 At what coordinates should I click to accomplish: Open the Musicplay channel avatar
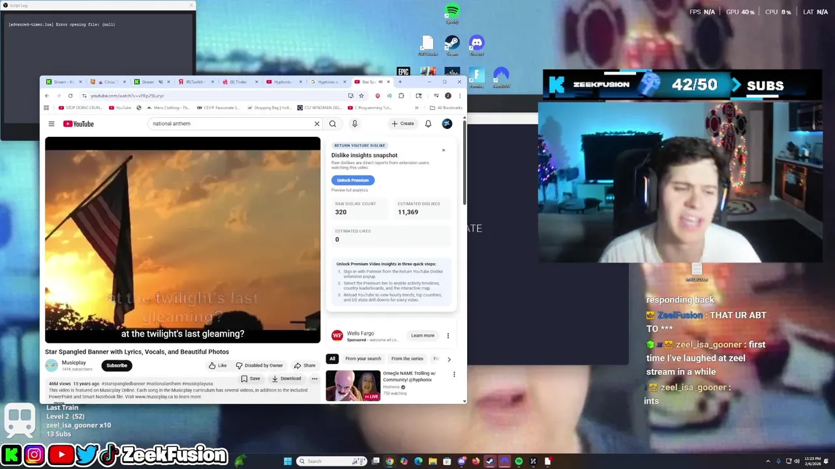click(52, 365)
